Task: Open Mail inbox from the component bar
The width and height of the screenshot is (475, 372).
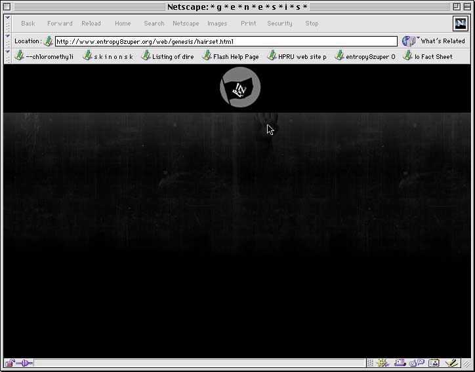Action: (400, 363)
